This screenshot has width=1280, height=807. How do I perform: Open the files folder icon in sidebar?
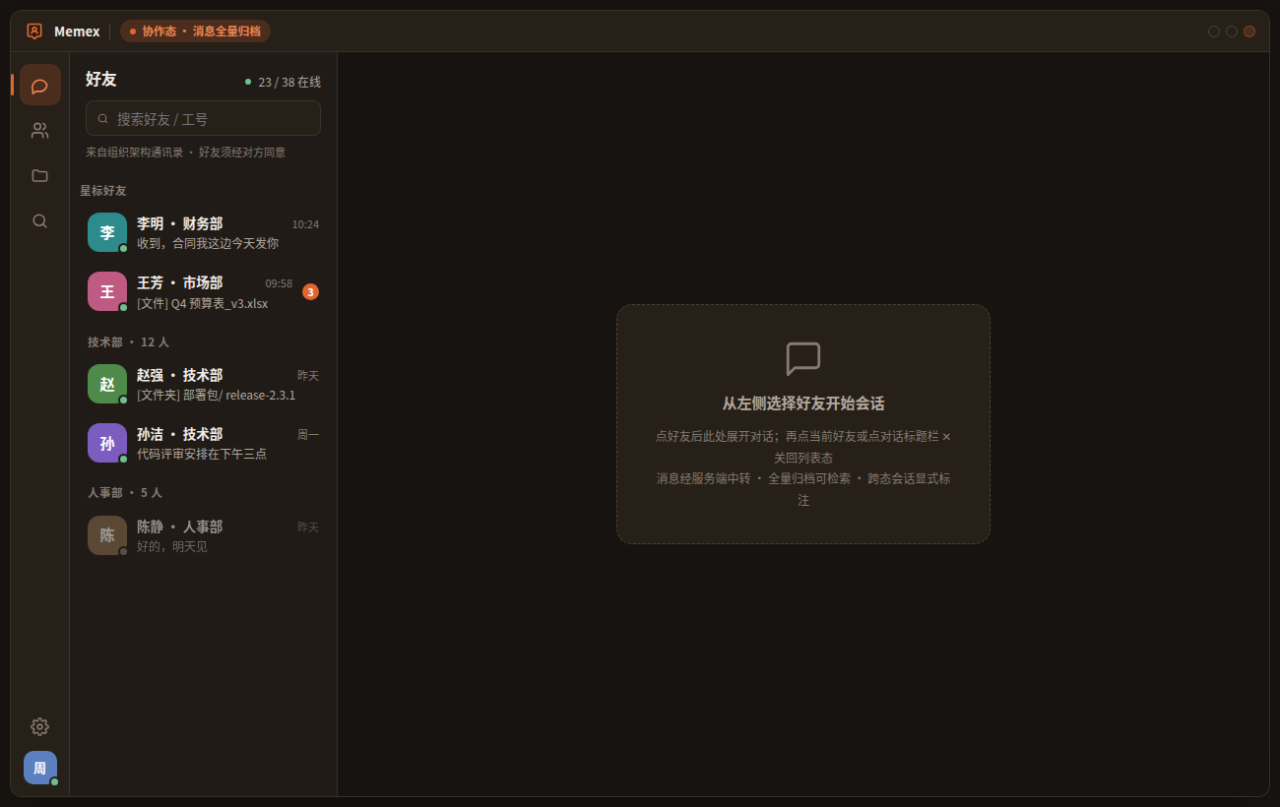click(x=39, y=175)
